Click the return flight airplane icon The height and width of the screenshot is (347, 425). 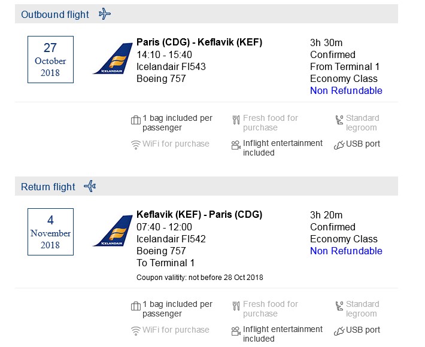pos(90,187)
